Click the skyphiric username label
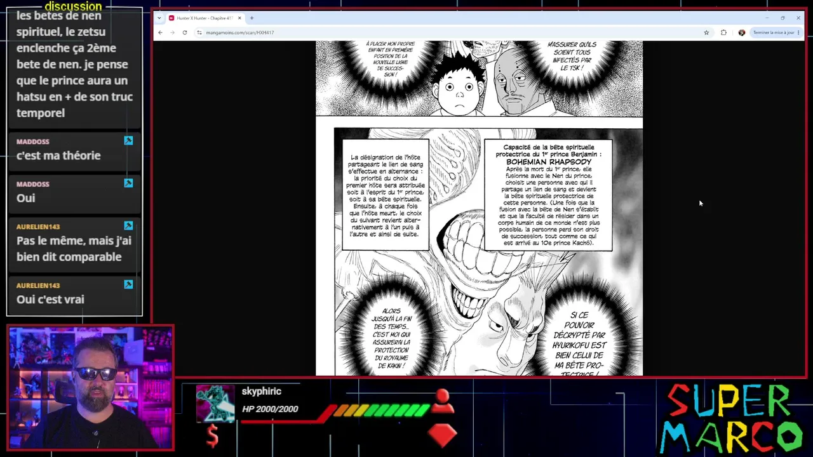The image size is (813, 457). [x=261, y=392]
